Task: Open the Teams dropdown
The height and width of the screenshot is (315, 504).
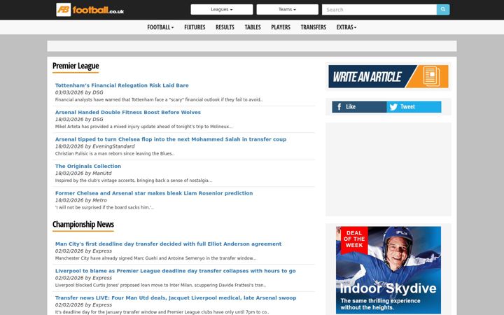Action: point(288,10)
